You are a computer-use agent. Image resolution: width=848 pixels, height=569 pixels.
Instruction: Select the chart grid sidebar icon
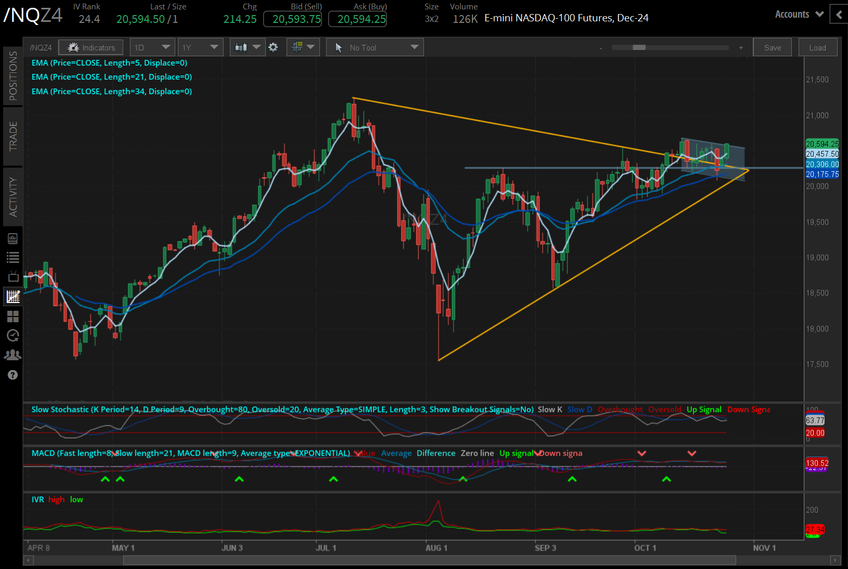click(12, 296)
